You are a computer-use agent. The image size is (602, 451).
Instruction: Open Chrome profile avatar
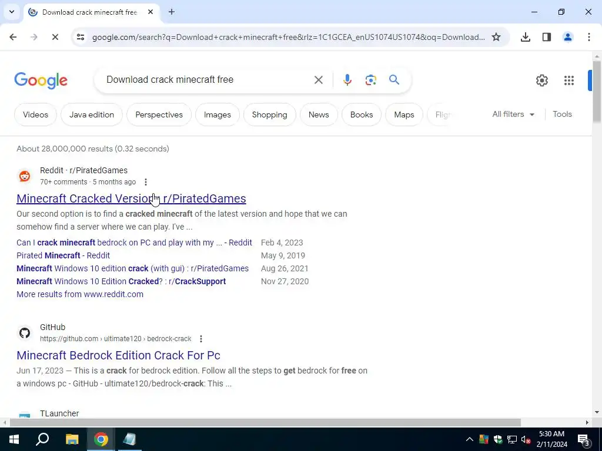[x=567, y=37]
